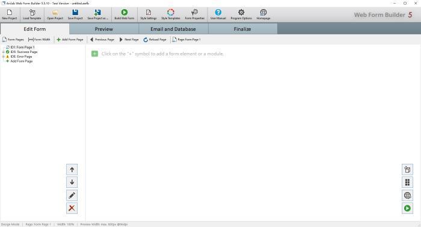Image resolution: width=421 pixels, height=227 pixels.
Task: Click Add Form Page in the tree
Action: tap(22, 61)
